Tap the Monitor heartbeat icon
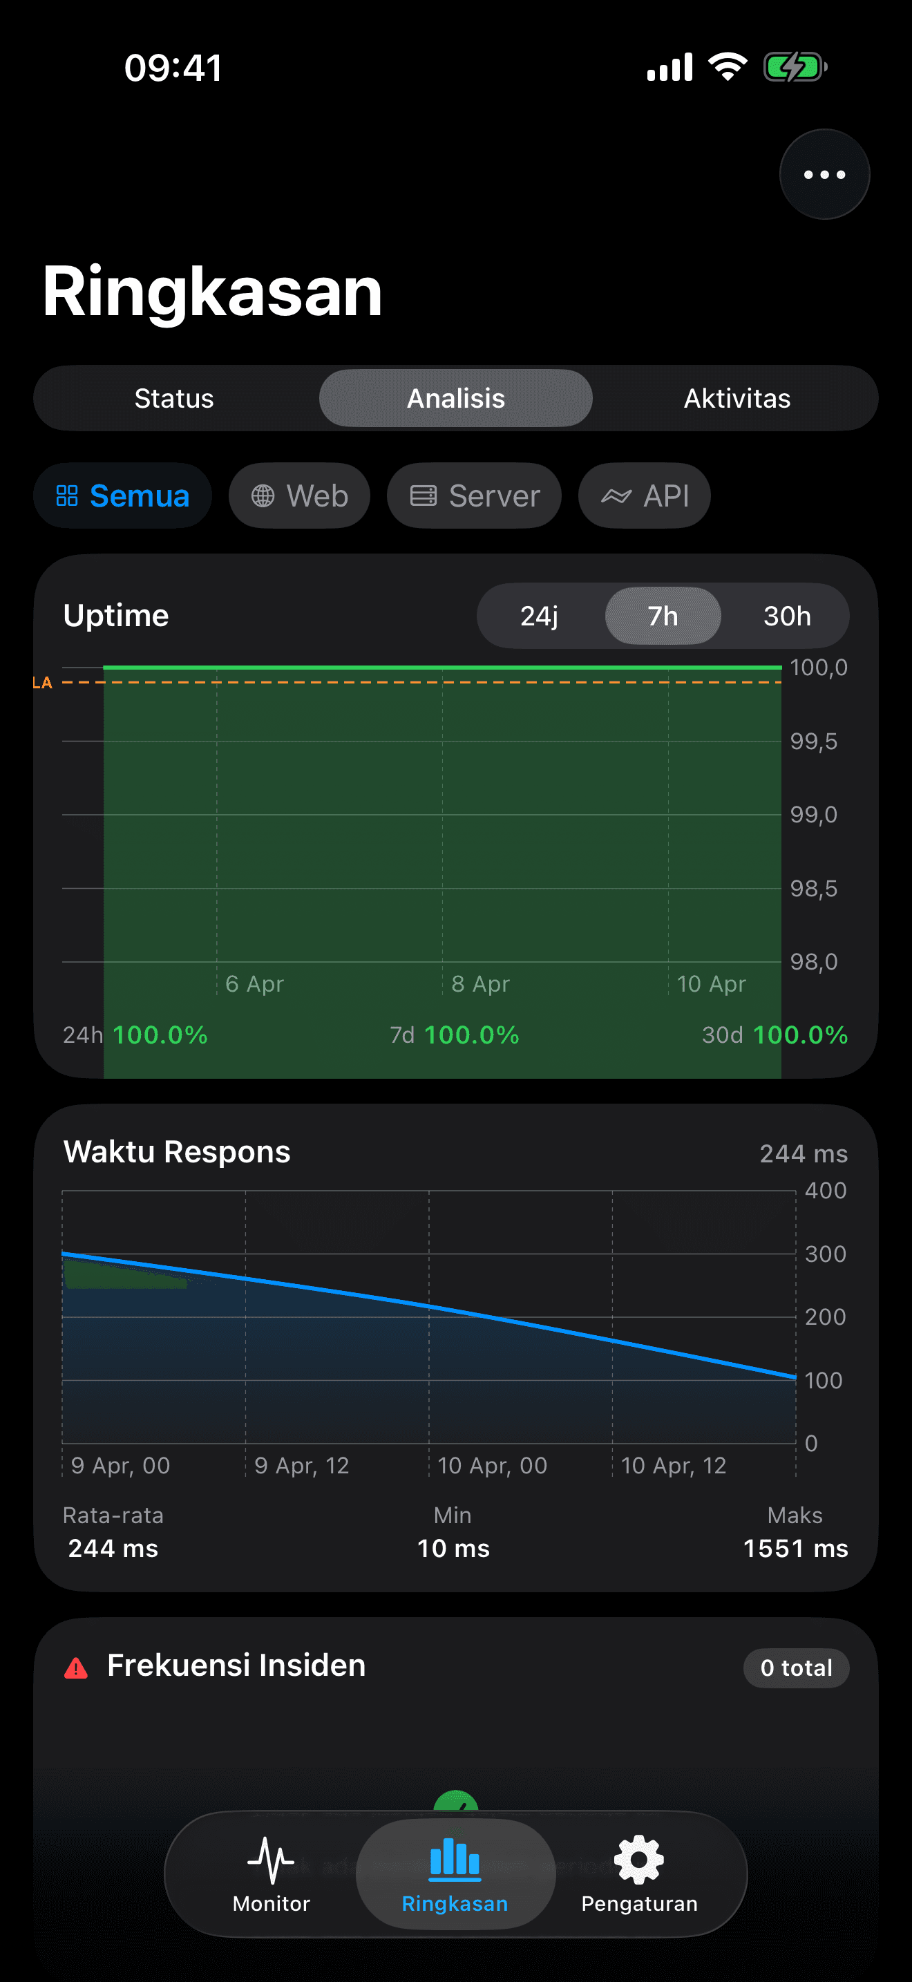The image size is (912, 1982). pos(271,1860)
